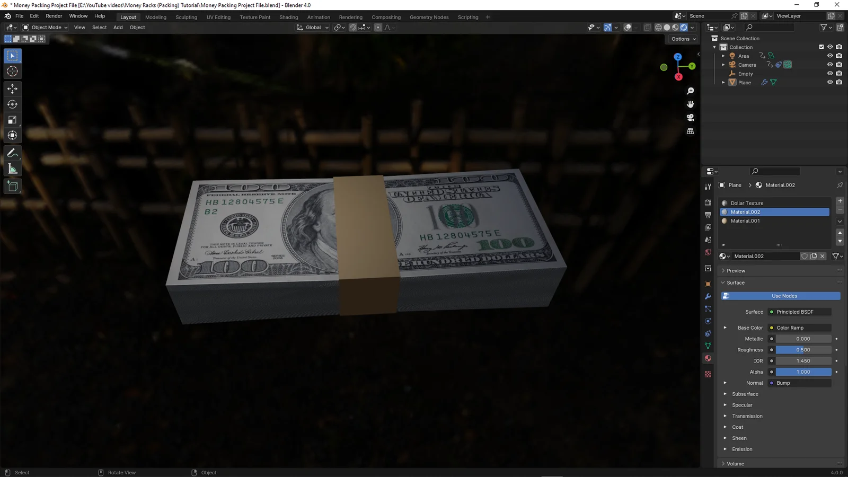Open the Render Properties tab
This screenshot has width=848, height=477.
pyautogui.click(x=708, y=202)
